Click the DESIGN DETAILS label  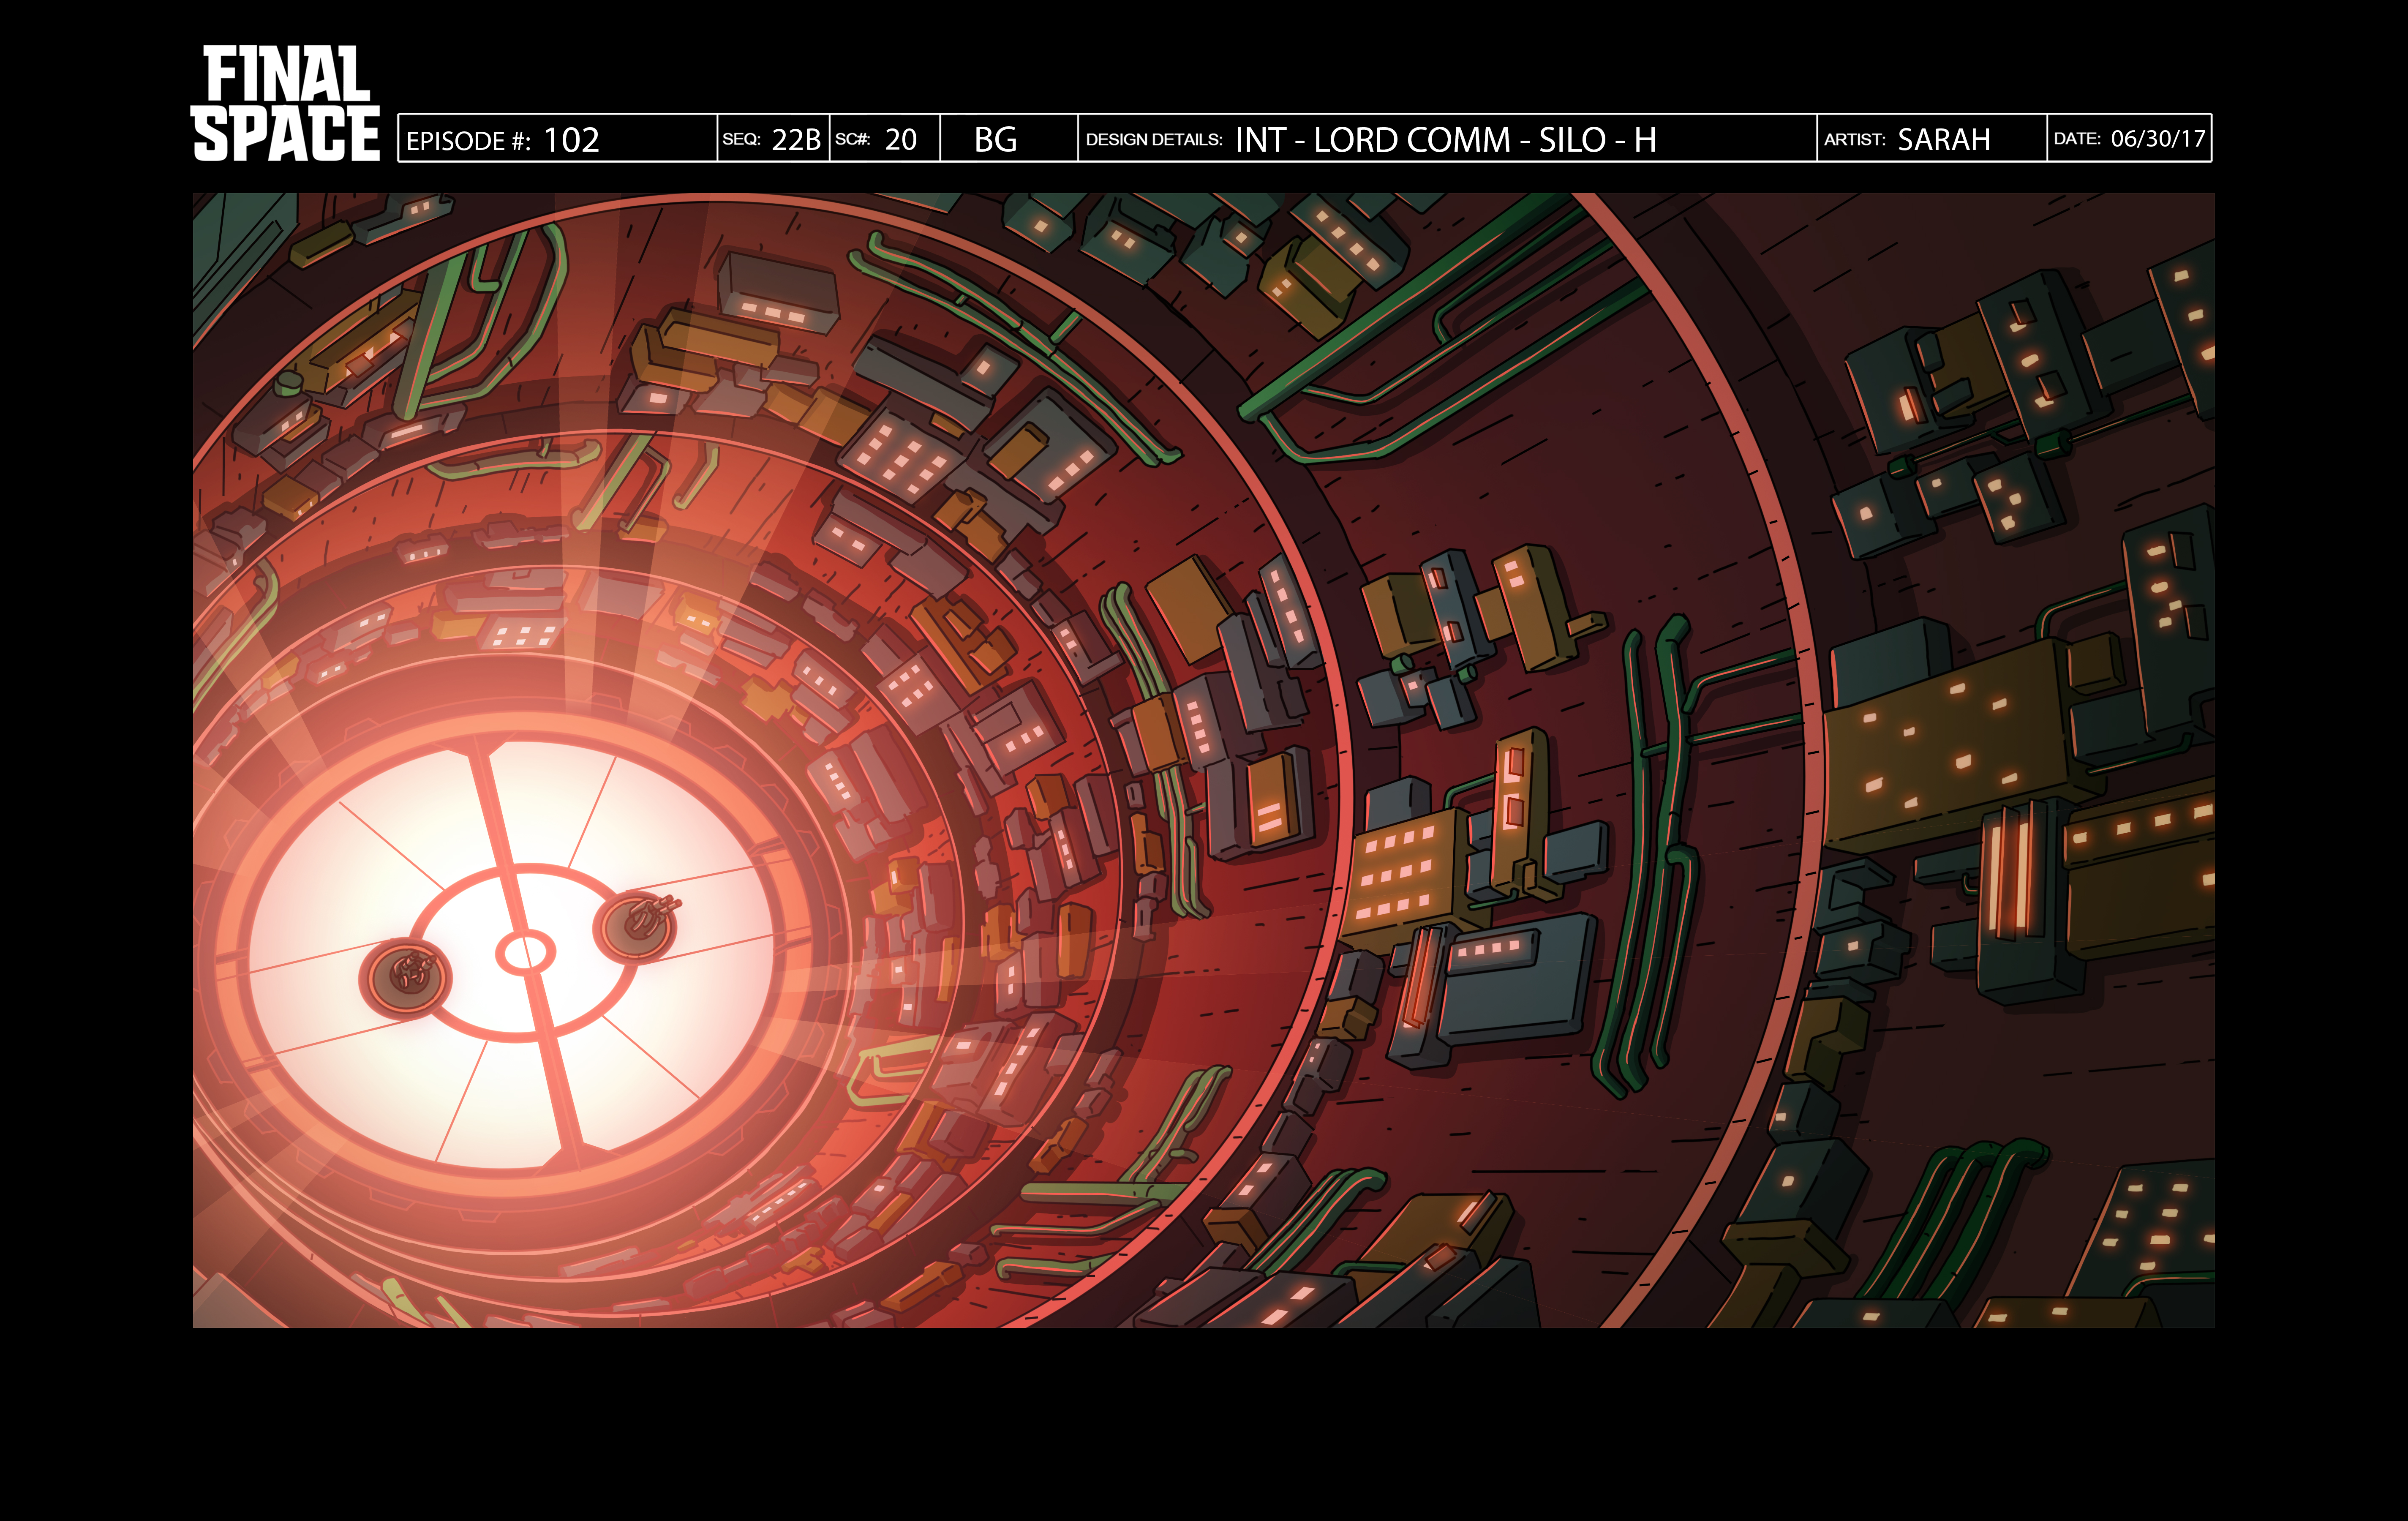tap(1154, 140)
